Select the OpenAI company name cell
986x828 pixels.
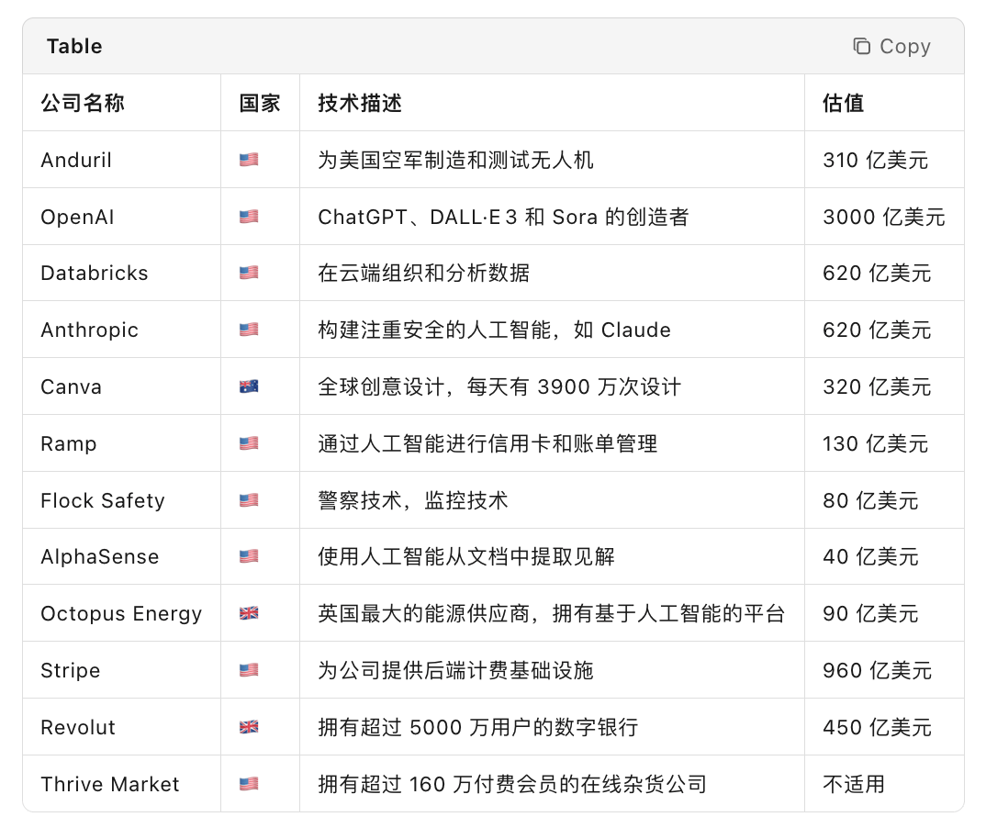pyautogui.click(x=121, y=217)
